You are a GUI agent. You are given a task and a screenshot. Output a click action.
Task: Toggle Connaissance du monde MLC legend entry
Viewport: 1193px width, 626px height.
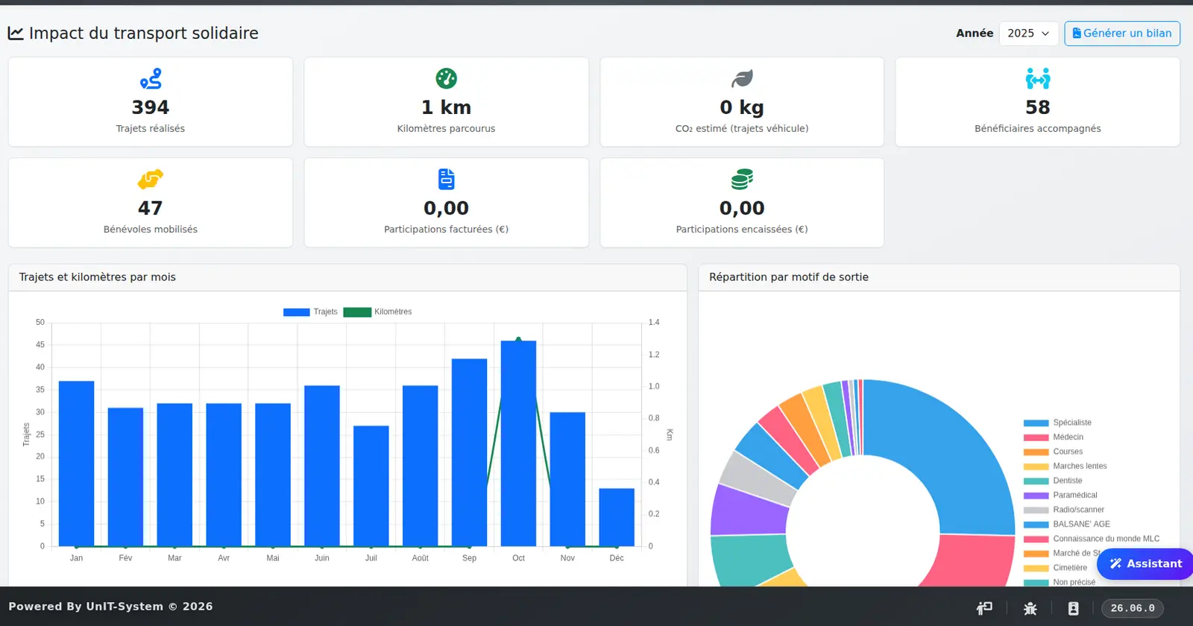(x=1092, y=539)
